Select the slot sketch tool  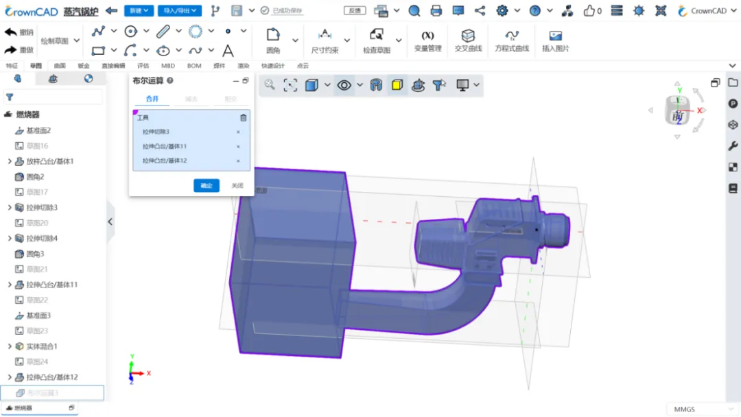[163, 31]
